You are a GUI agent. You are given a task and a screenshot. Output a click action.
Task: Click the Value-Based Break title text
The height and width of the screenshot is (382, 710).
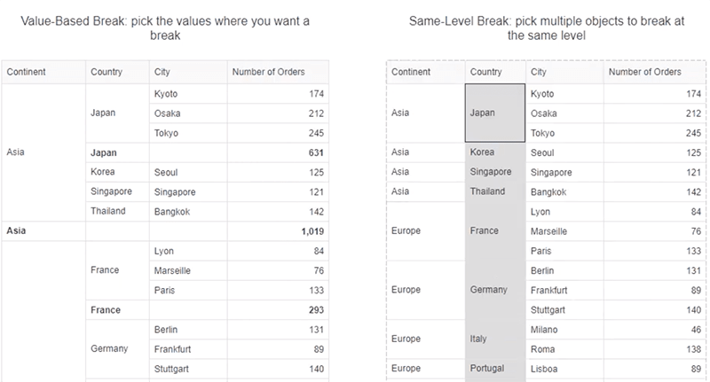coord(165,28)
